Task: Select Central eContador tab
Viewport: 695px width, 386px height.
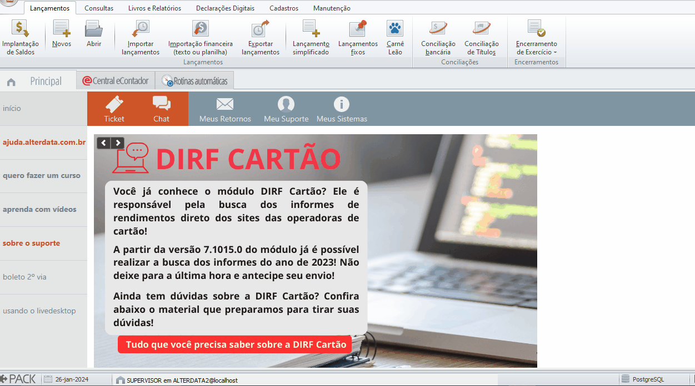Action: [116, 80]
